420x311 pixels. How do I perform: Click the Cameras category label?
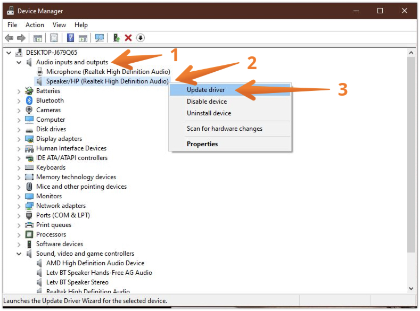point(48,110)
